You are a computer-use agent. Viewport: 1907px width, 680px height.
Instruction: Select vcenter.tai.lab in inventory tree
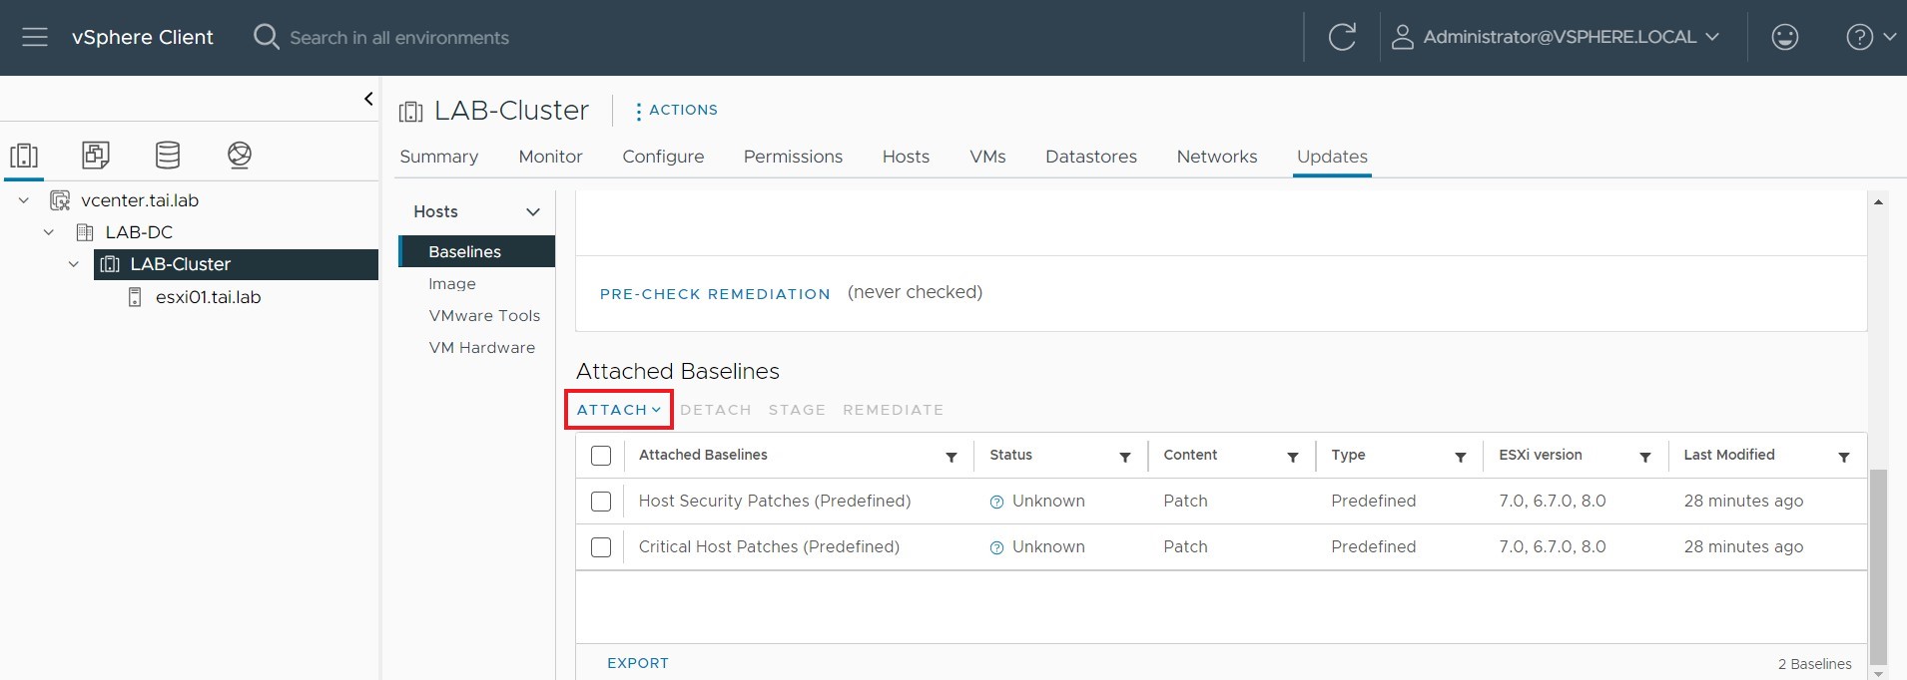point(140,200)
